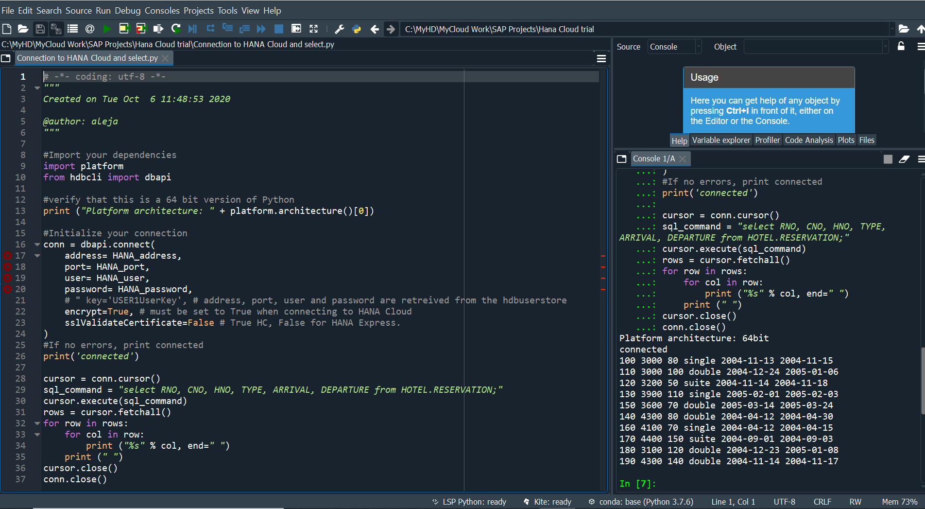925x509 pixels.
Task: Stop debugging with the blue square
Action: pyautogui.click(x=279, y=29)
